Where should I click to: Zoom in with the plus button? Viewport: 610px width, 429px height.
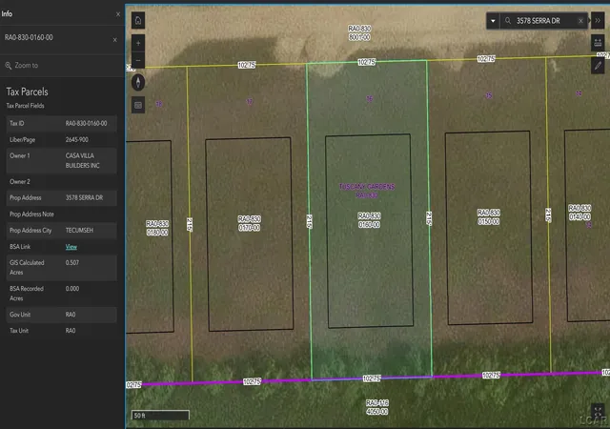click(x=138, y=43)
